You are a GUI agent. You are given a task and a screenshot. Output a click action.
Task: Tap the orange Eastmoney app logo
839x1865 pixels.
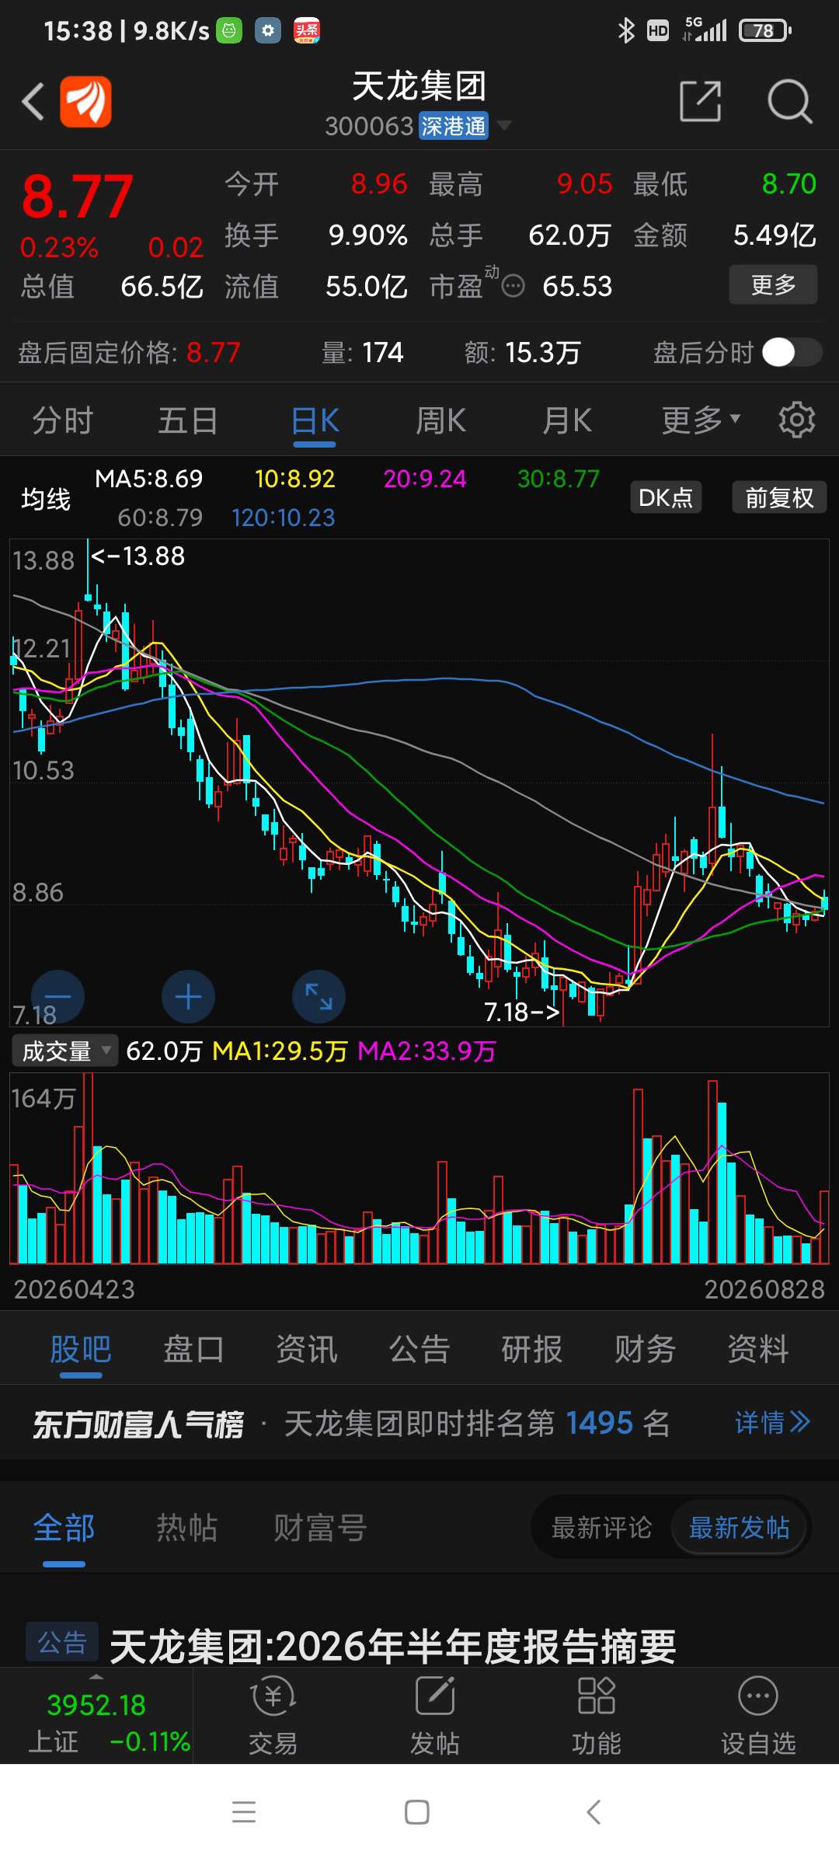[85, 102]
